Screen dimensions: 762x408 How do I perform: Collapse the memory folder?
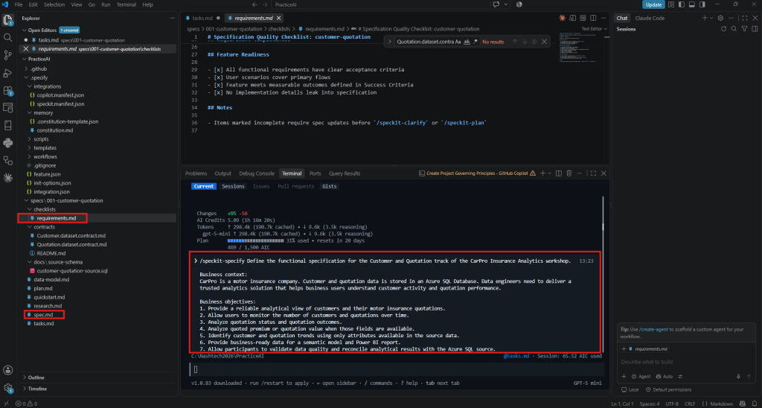coord(42,113)
